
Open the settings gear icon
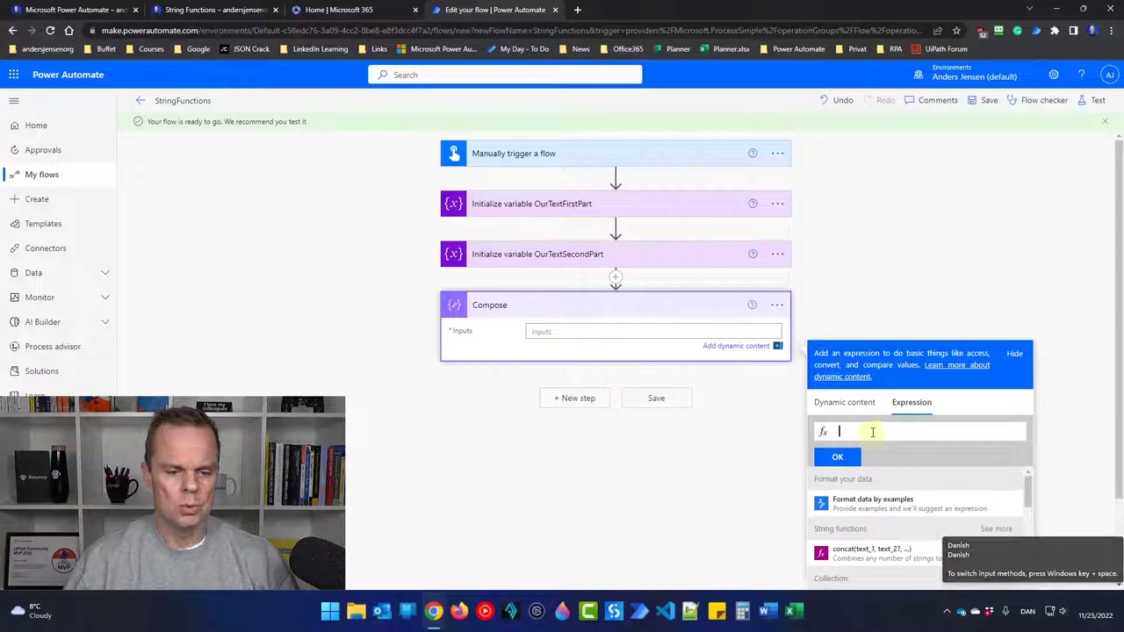click(x=1053, y=75)
